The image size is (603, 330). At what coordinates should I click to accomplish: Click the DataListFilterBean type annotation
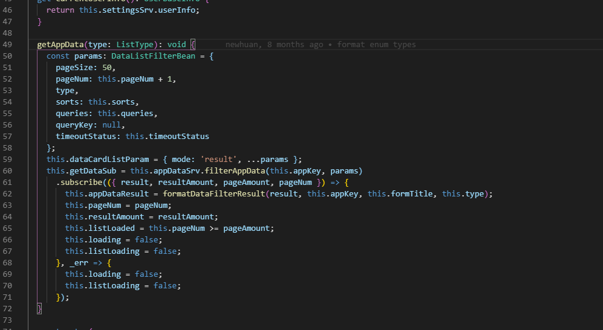(153, 56)
